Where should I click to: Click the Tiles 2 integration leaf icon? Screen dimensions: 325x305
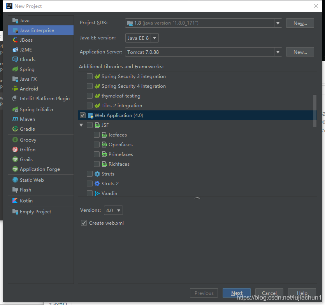click(x=97, y=106)
